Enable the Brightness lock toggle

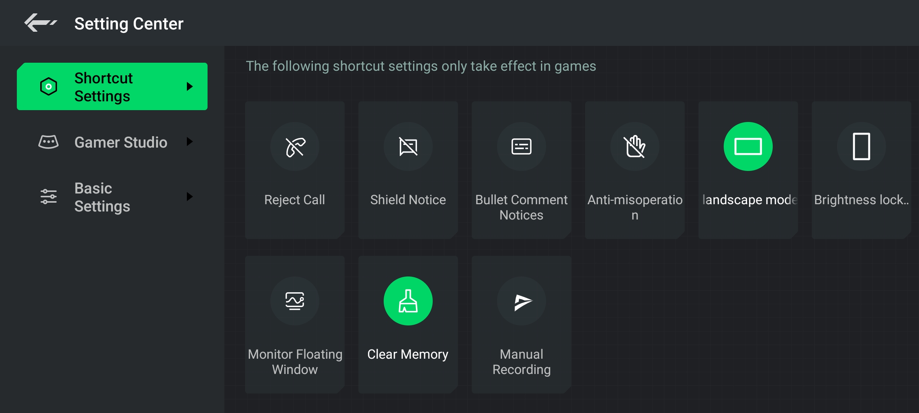[862, 146]
